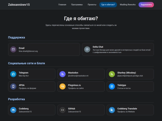Click the blue.shark@disroot.org address
Image resolution: width=162 pixels, height=121 pixels.
click(x=28, y=51)
